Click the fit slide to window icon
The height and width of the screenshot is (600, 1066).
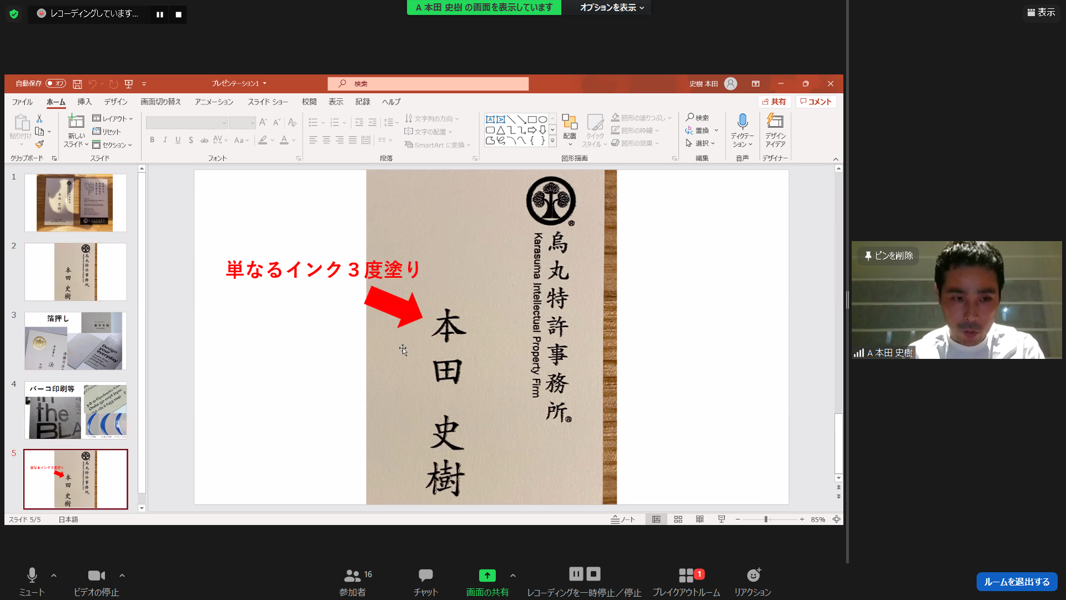[x=836, y=519]
